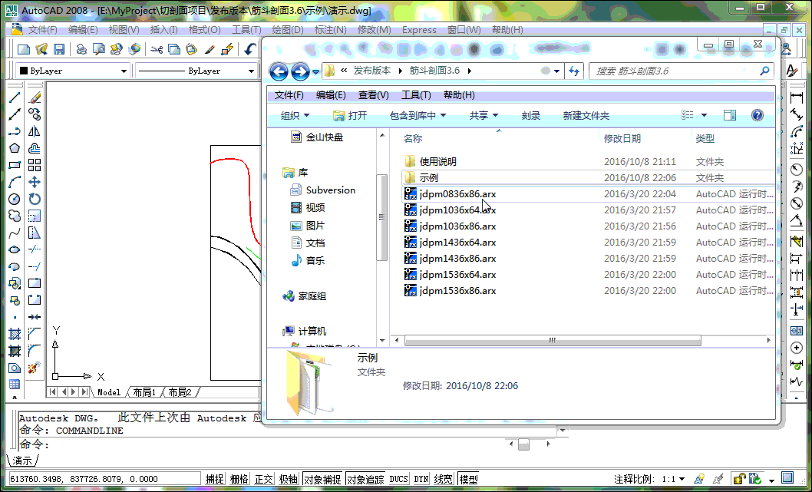Toggle DUCS dynamic UCS
This screenshot has width=812, height=492.
399,479
